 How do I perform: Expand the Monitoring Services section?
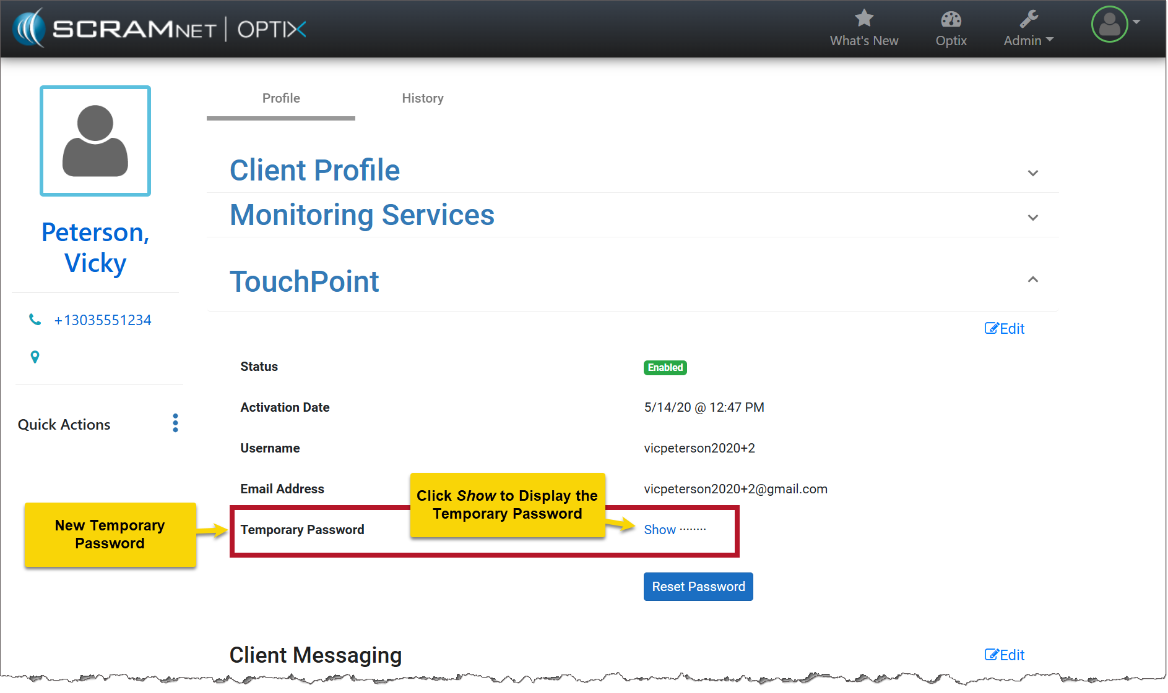click(x=1032, y=218)
